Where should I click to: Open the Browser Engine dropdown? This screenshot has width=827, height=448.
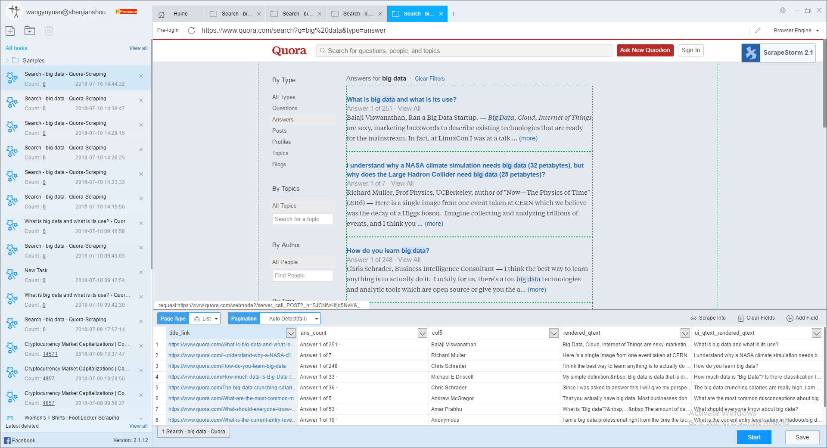pyautogui.click(x=797, y=31)
